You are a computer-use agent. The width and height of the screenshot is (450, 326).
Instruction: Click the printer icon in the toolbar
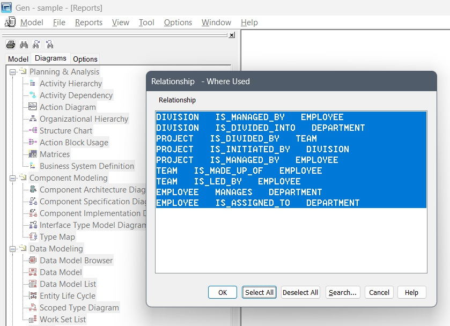tap(11, 45)
